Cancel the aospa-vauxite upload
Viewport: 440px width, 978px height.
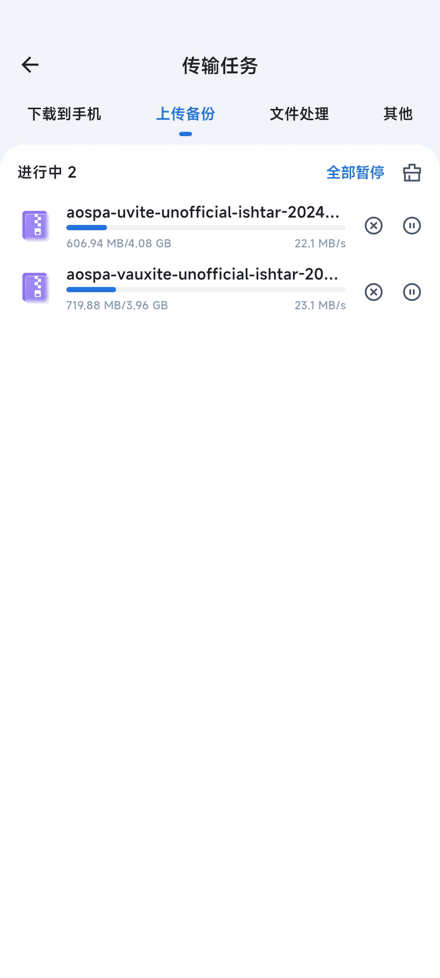click(374, 292)
